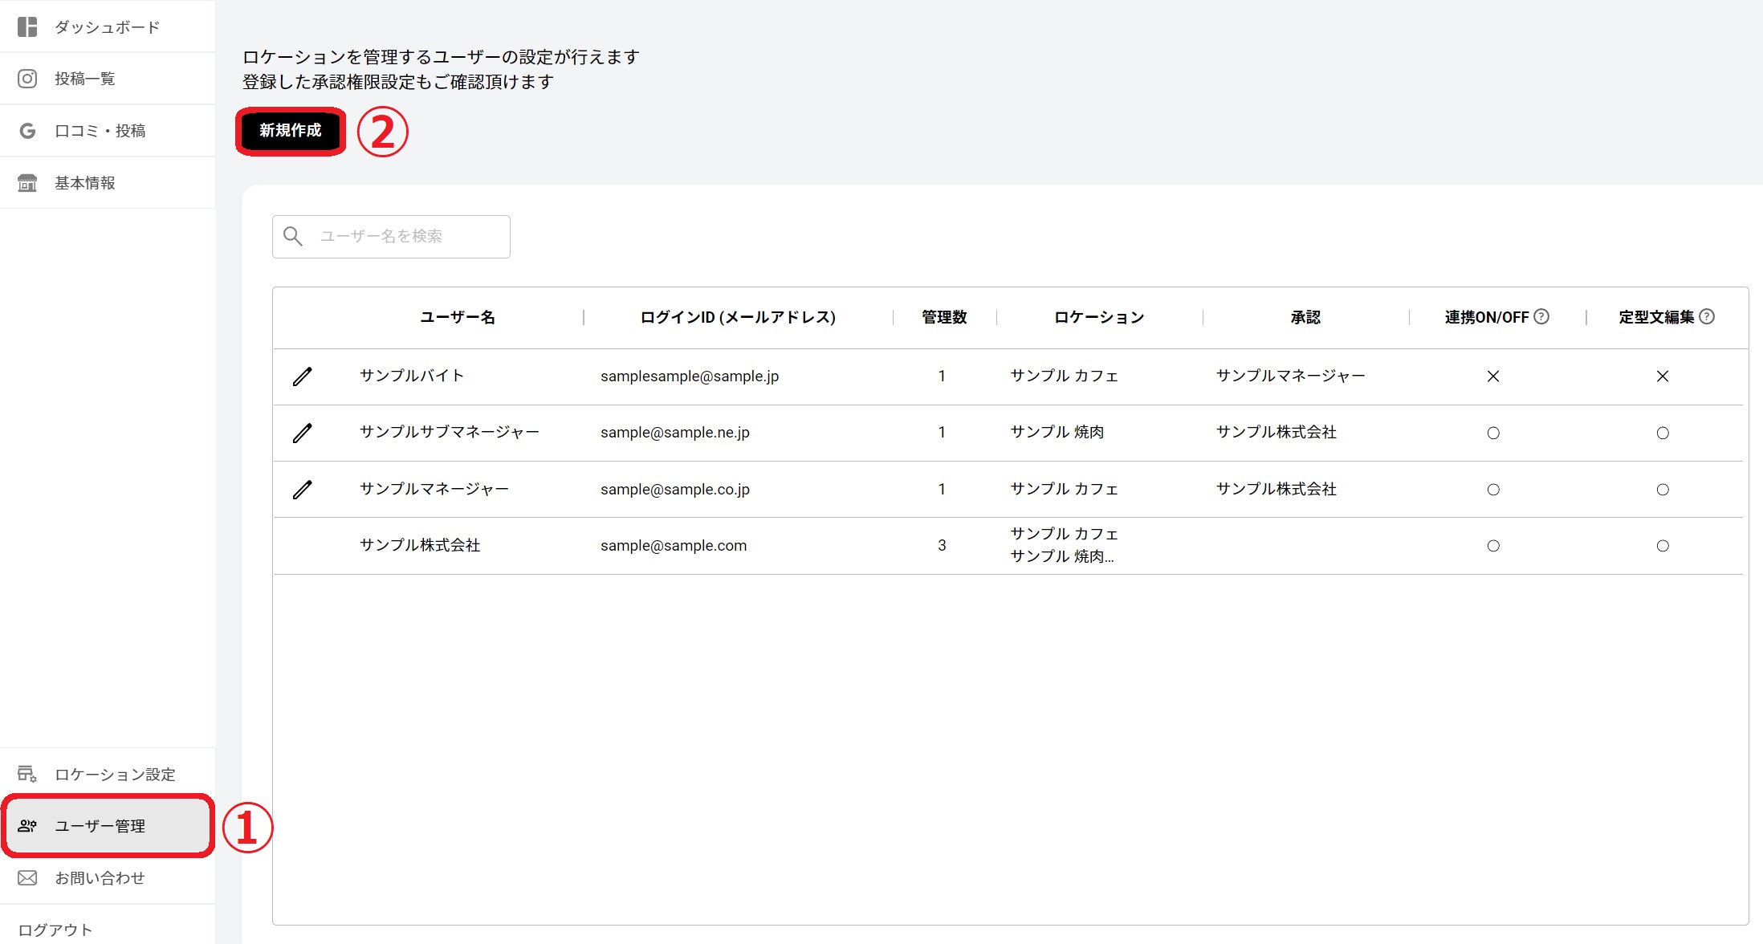Image resolution: width=1763 pixels, height=944 pixels.
Task: Click the Google G icon
Action: pyautogui.click(x=27, y=131)
